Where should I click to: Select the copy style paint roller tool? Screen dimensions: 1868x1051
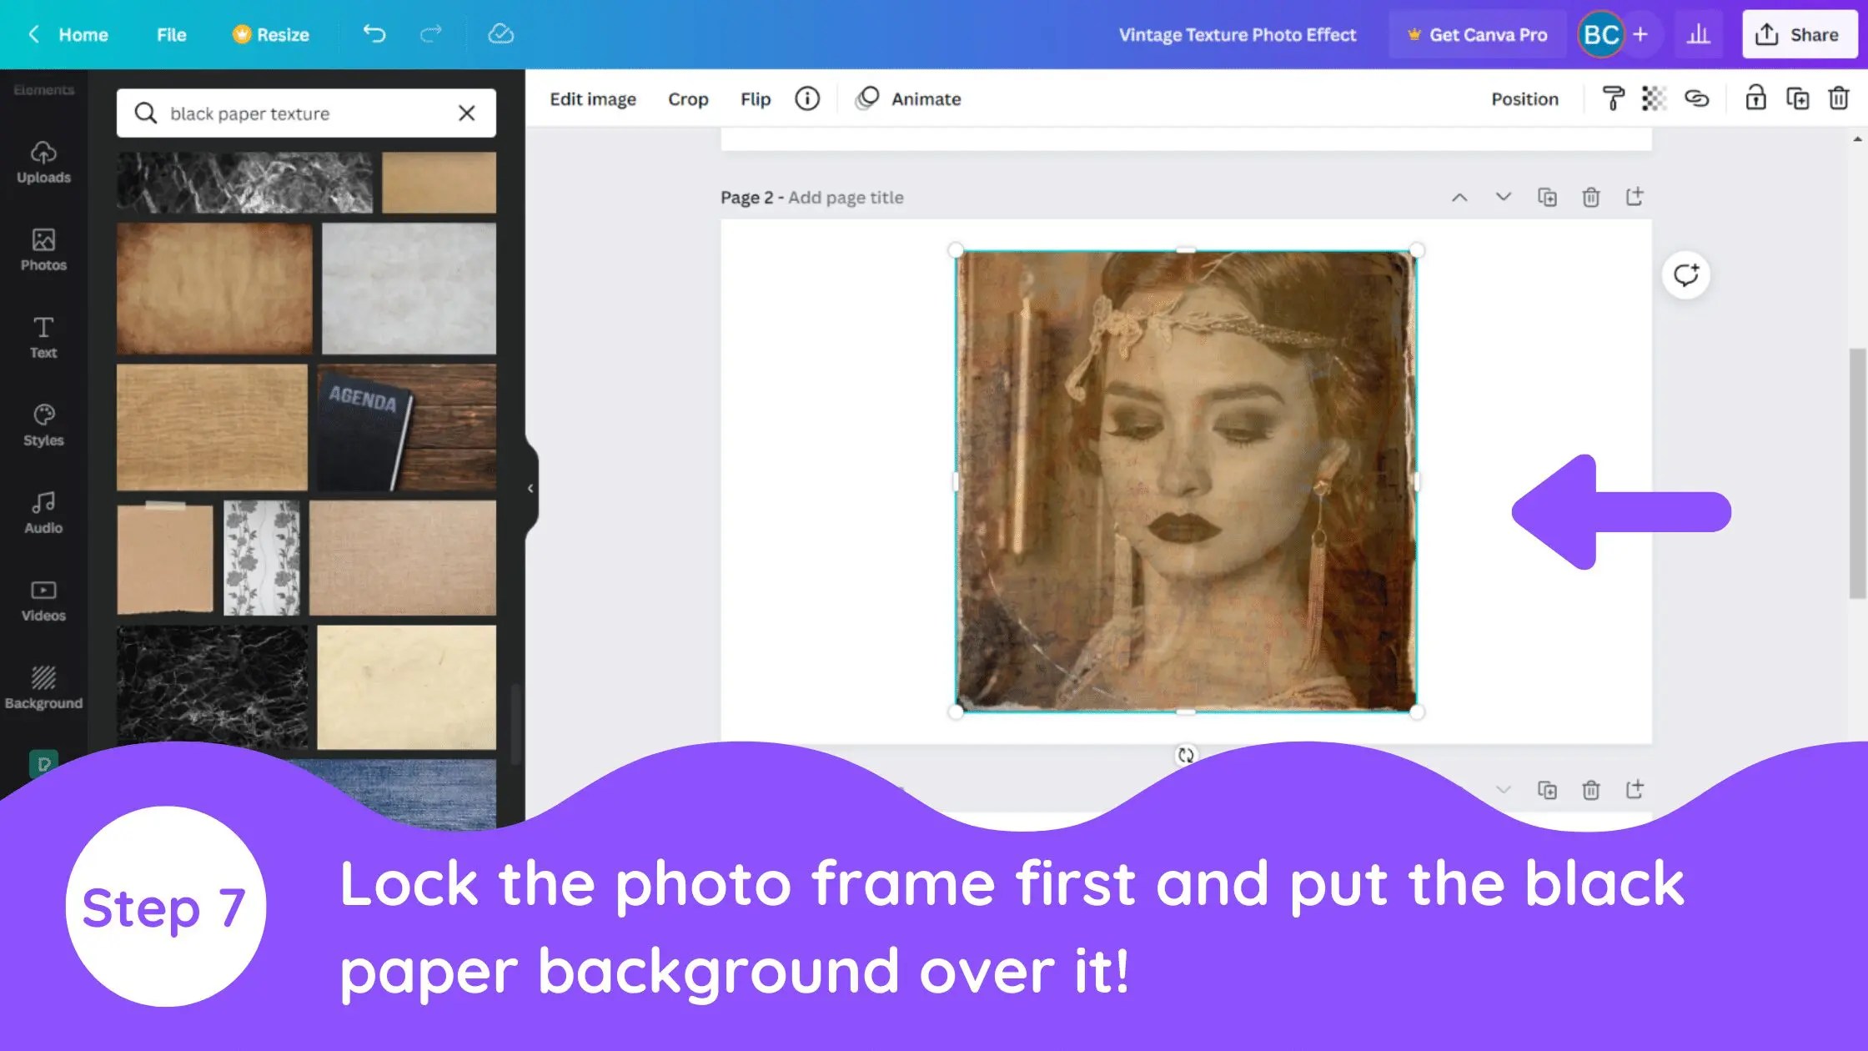[x=1613, y=98]
